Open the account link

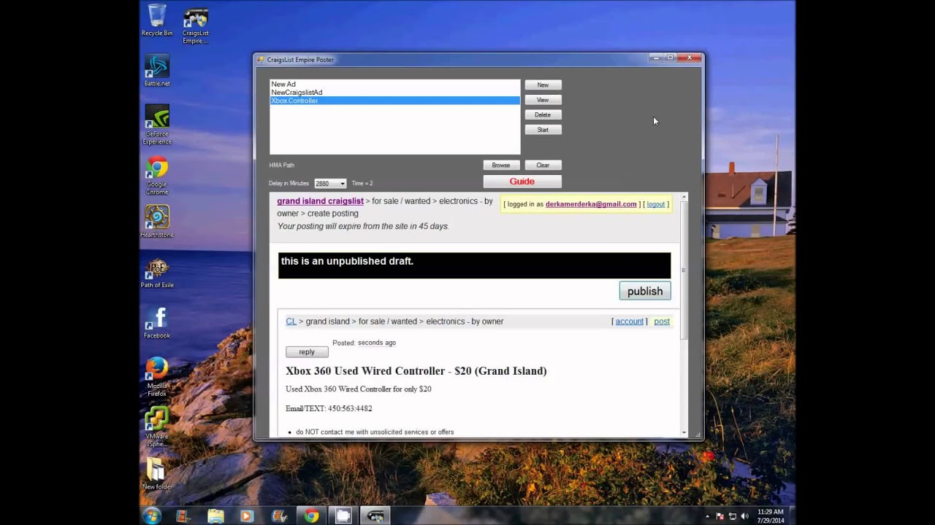(x=629, y=322)
